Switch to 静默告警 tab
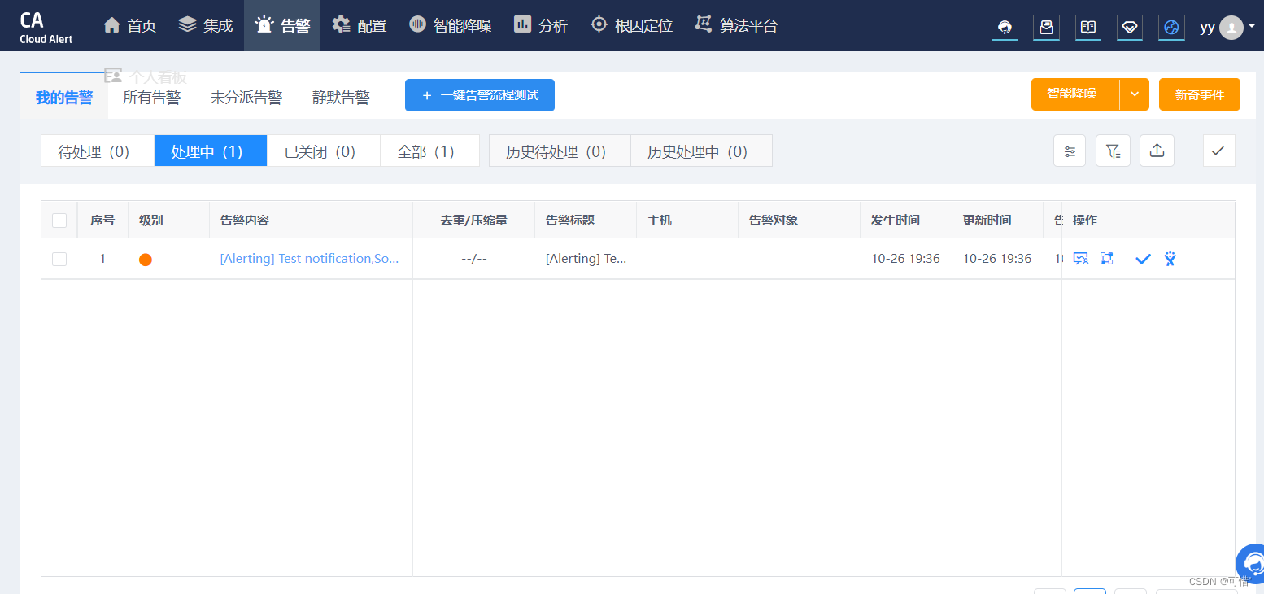The width and height of the screenshot is (1264, 594). [341, 98]
